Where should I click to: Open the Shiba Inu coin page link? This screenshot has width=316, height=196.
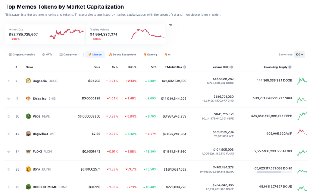(39, 99)
